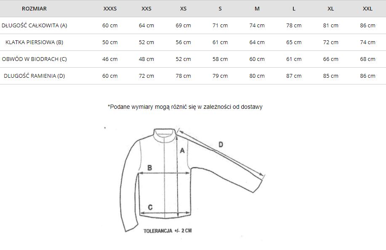386x250 pixels.
Task: Click the XXL size header
Action: pyautogui.click(x=367, y=8)
